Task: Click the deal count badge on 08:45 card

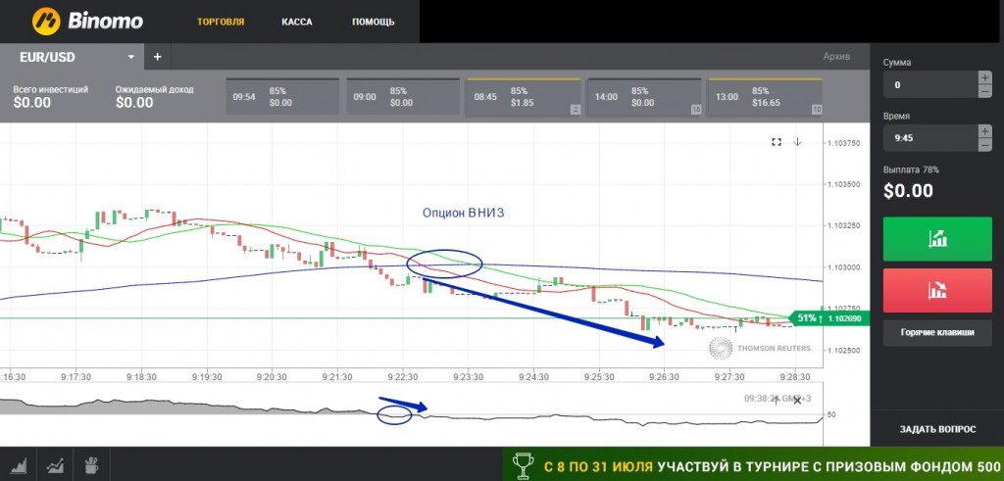Action: click(575, 110)
